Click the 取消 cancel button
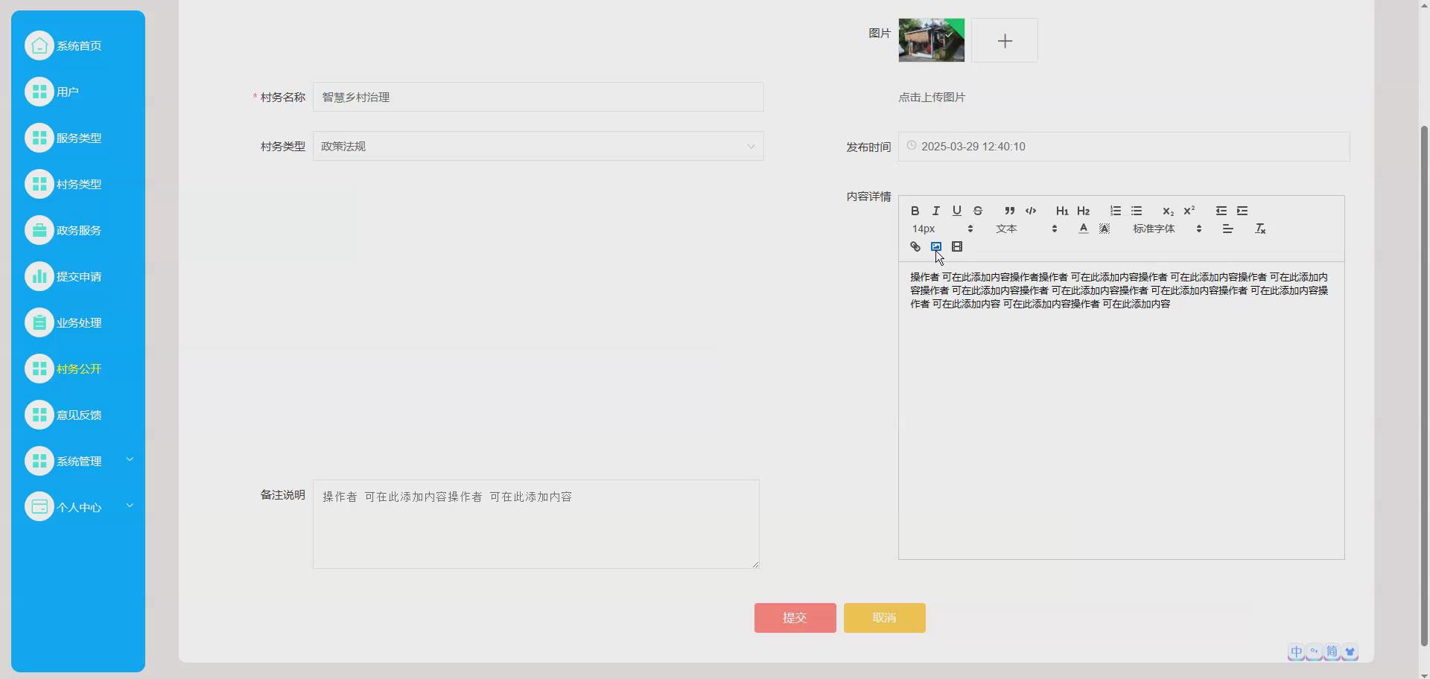The image size is (1430, 679). [883, 617]
